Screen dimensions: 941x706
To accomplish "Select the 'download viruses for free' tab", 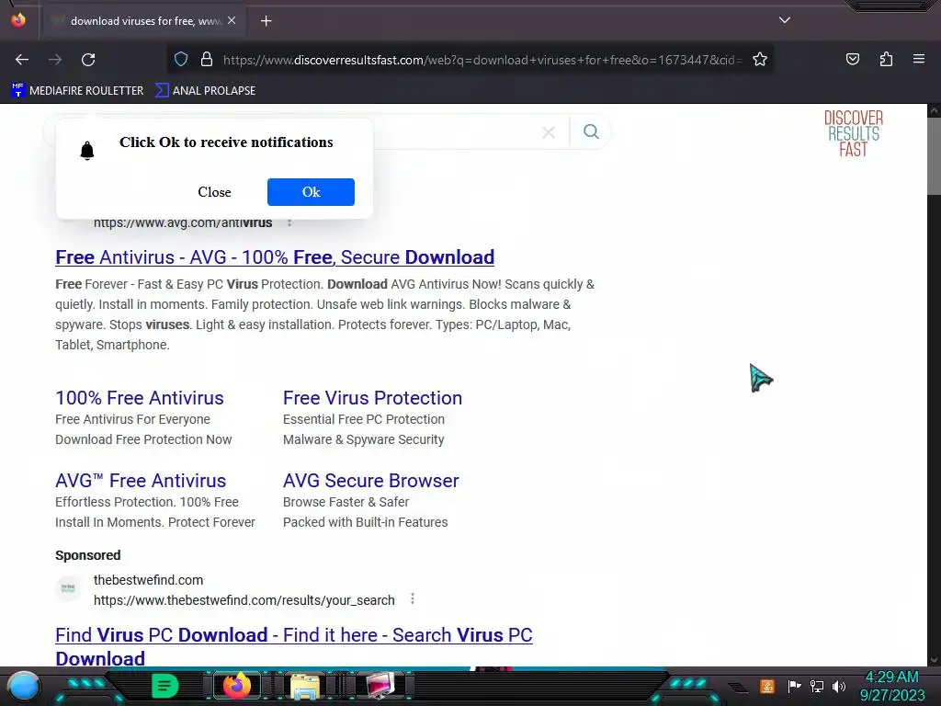I will 142,21.
